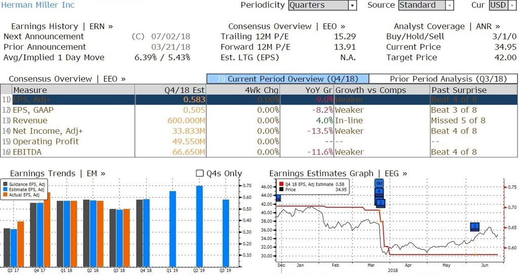Click red Q4 18 EPS Estimate legend swatch
519x276 pixels.
(281, 184)
